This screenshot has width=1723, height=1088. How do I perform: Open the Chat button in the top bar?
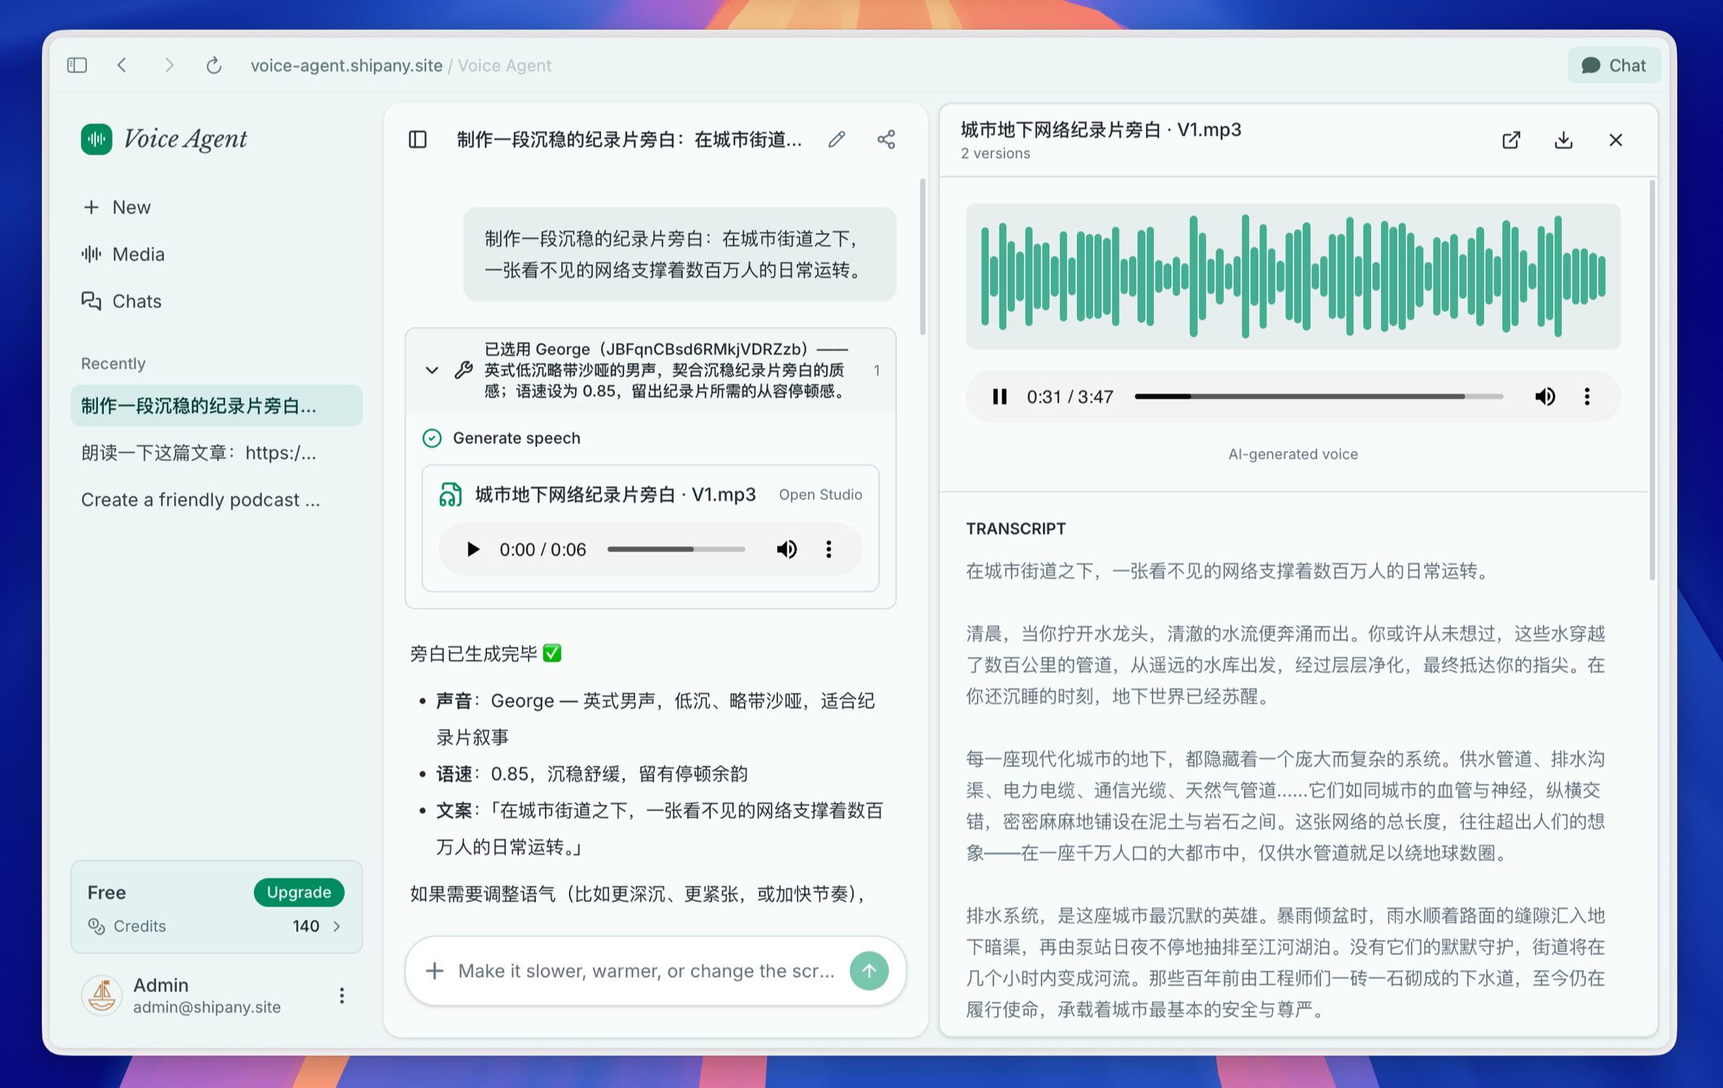1614,65
